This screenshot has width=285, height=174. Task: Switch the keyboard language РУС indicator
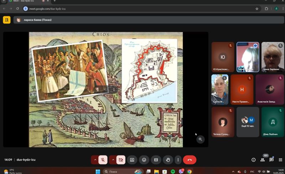[252, 172]
